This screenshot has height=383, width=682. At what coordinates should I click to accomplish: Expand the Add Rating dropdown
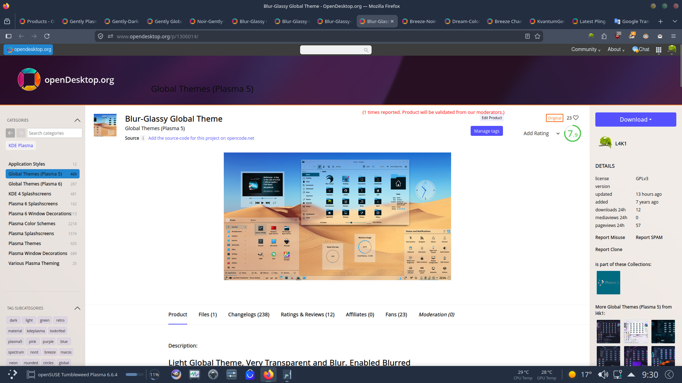[558, 133]
